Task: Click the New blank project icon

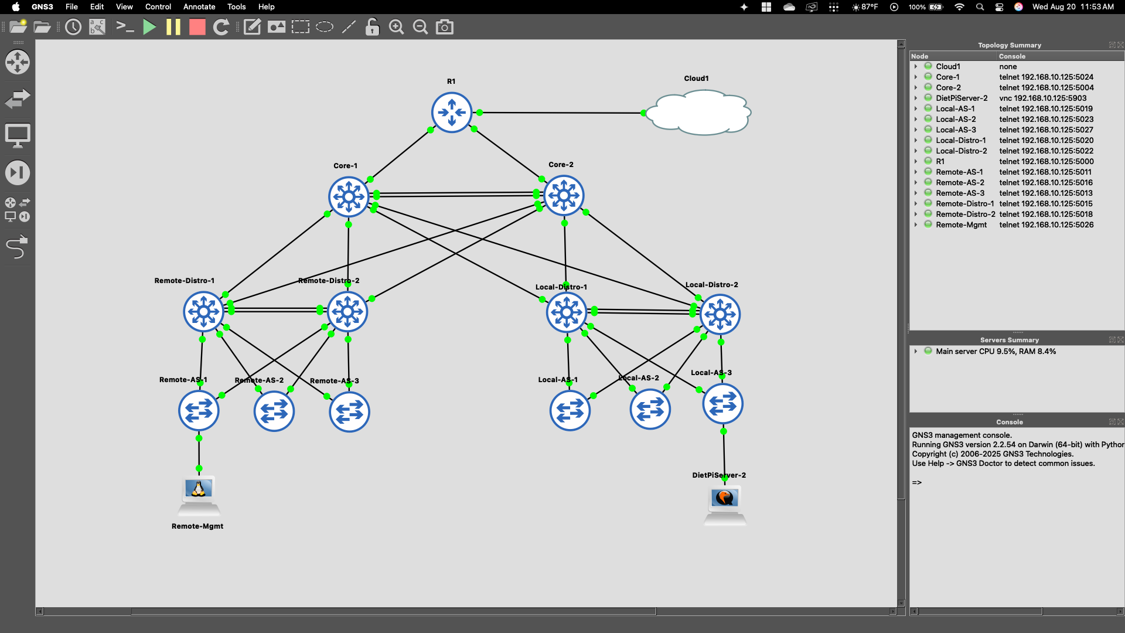Action: (18, 27)
